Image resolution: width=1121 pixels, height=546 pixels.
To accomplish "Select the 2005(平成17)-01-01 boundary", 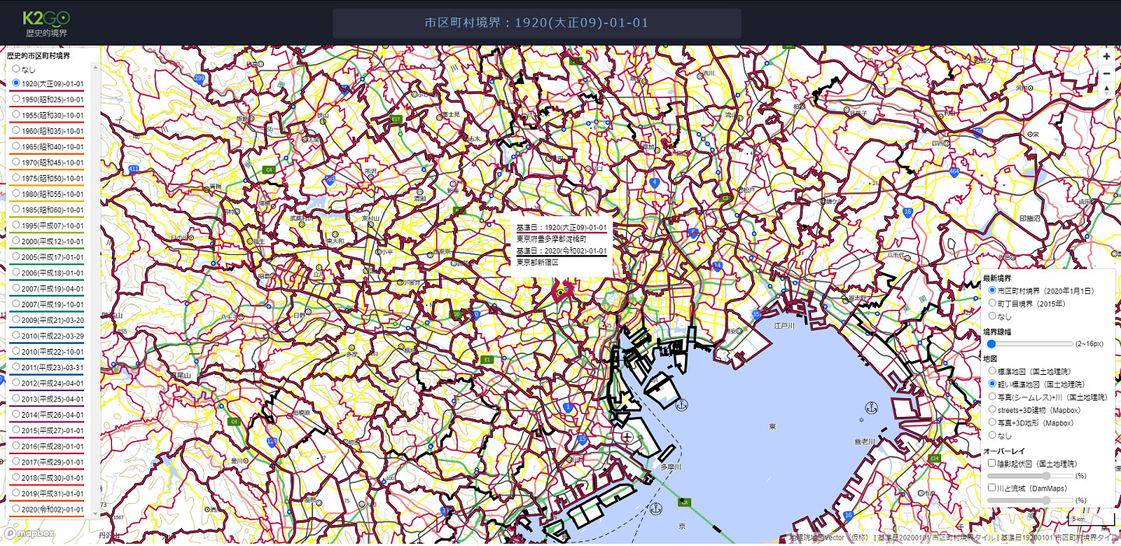I will click(x=16, y=257).
